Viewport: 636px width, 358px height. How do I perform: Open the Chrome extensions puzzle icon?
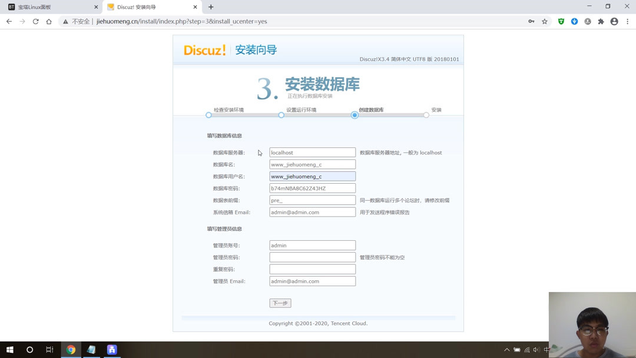pos(602,21)
